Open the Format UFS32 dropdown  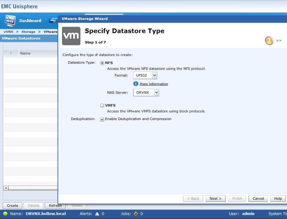(155, 75)
